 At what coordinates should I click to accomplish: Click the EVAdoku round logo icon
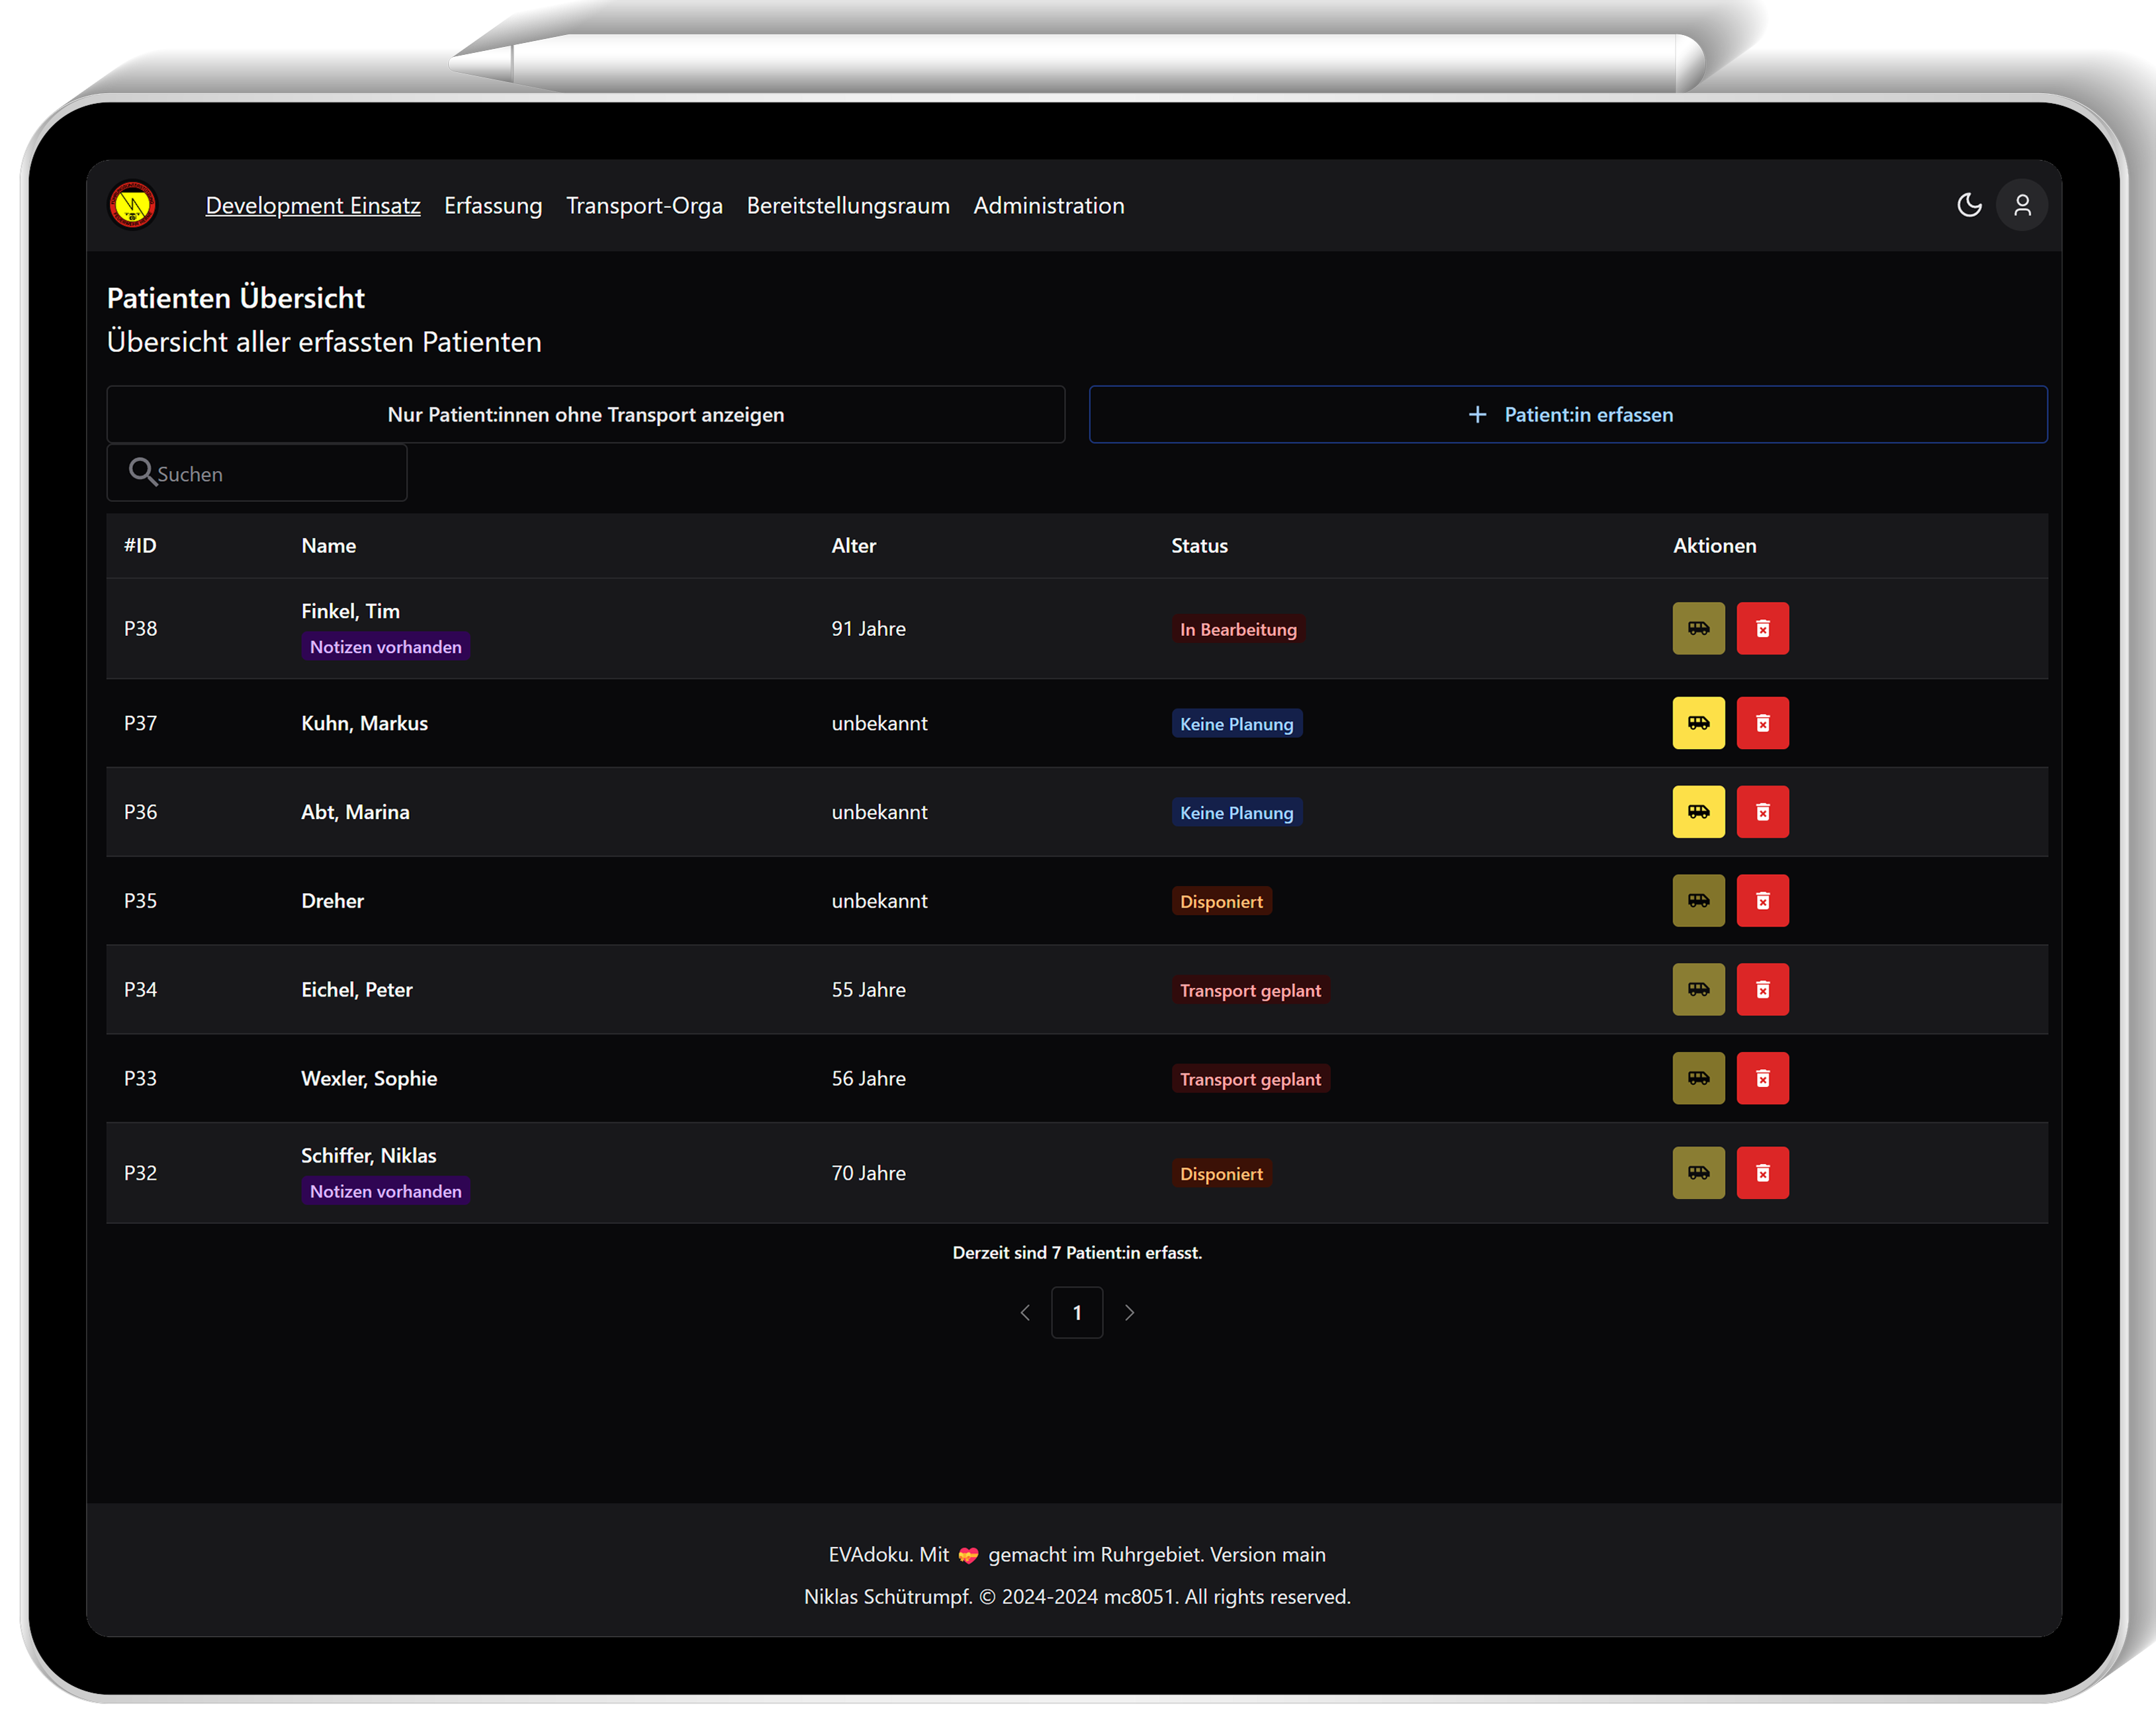133,205
